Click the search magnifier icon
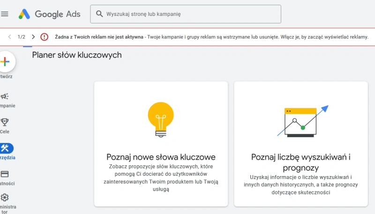This screenshot has height=214, width=375. pyautogui.click(x=99, y=14)
